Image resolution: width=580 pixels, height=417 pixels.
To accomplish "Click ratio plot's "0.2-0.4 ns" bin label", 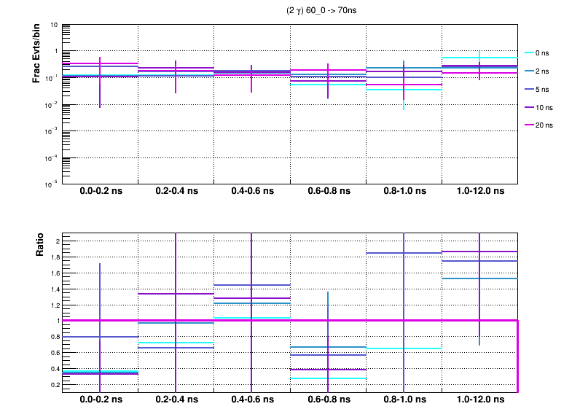I will [x=176, y=400].
